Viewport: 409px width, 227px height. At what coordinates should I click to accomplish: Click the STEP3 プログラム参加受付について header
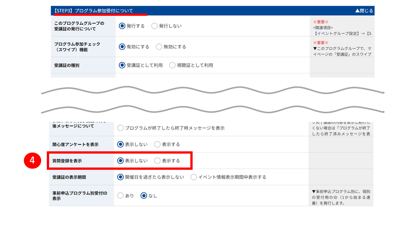(93, 11)
